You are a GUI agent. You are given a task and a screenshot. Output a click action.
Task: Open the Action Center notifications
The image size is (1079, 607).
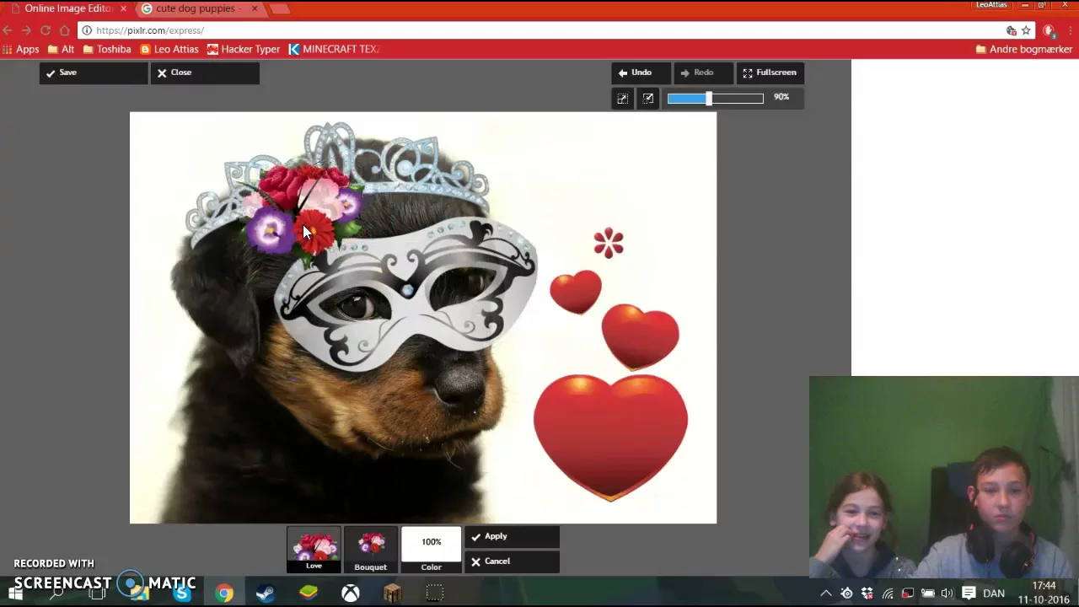point(969,594)
